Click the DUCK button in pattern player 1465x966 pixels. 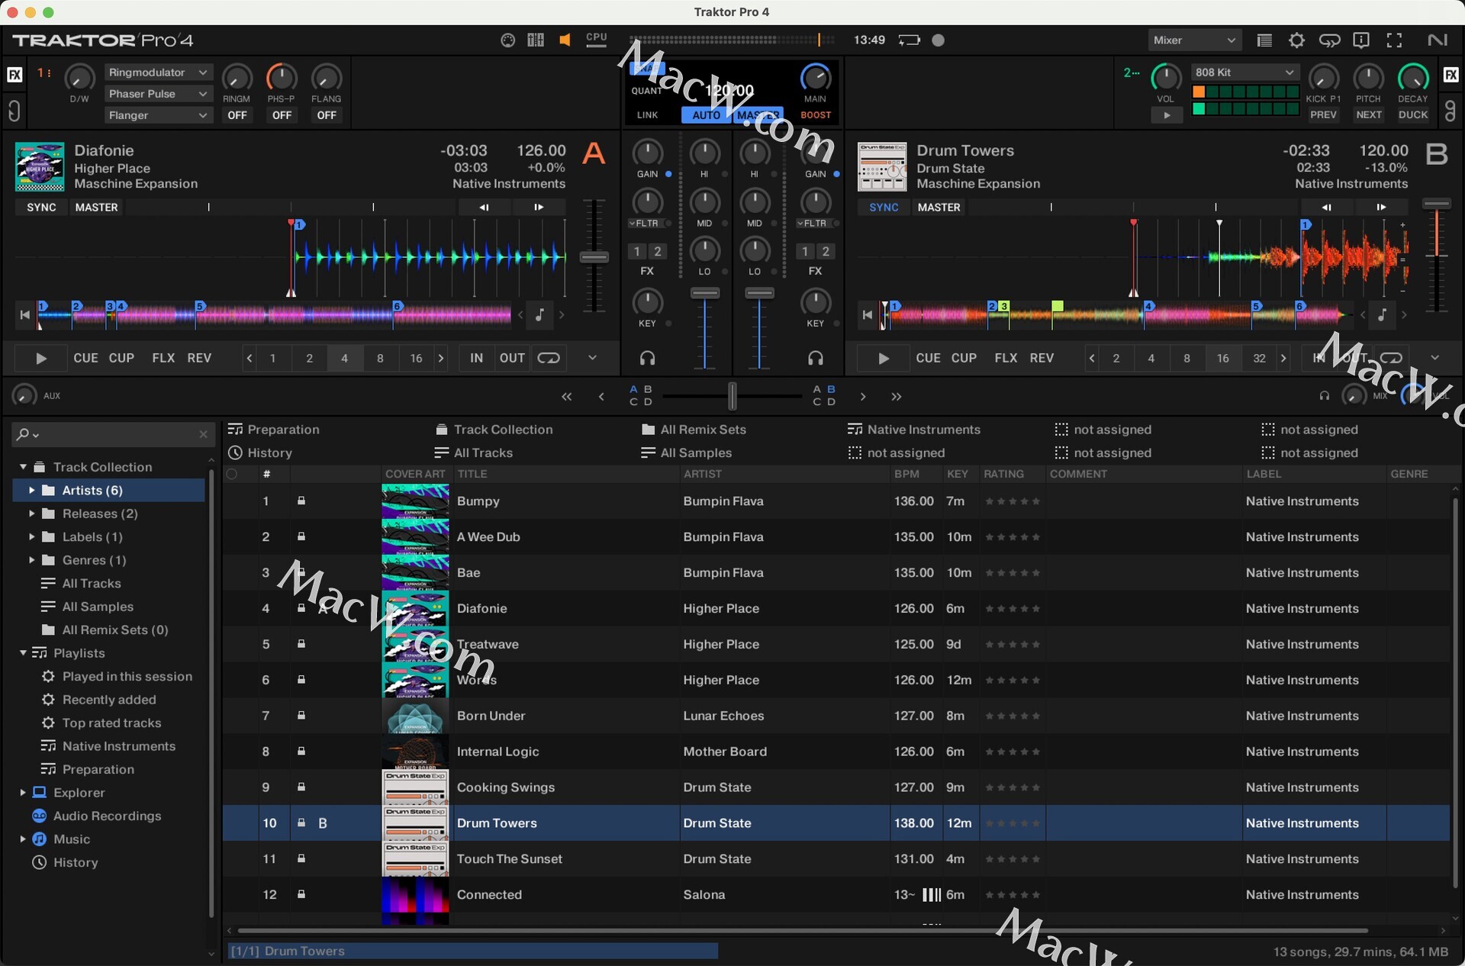click(1413, 115)
